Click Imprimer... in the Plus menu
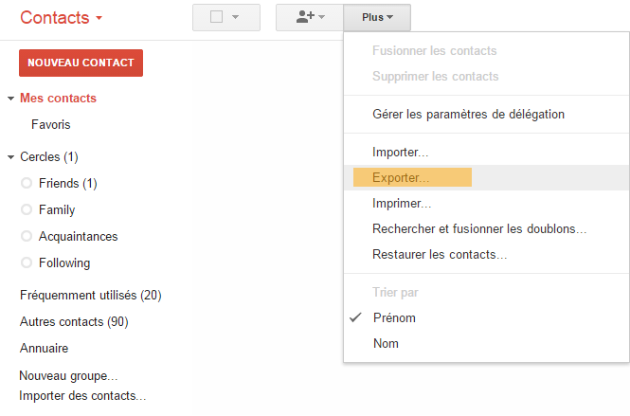 tap(402, 203)
